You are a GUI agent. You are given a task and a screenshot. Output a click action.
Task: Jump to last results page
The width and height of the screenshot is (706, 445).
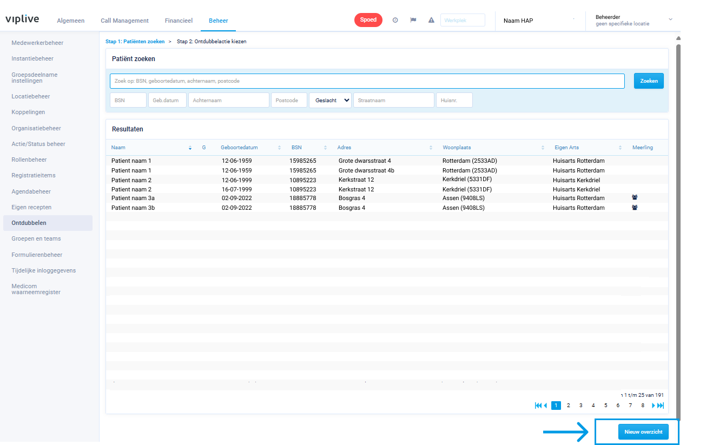pos(661,406)
